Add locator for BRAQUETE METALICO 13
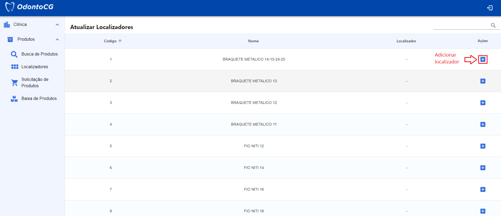This screenshot has height=216, width=501. coord(483,81)
